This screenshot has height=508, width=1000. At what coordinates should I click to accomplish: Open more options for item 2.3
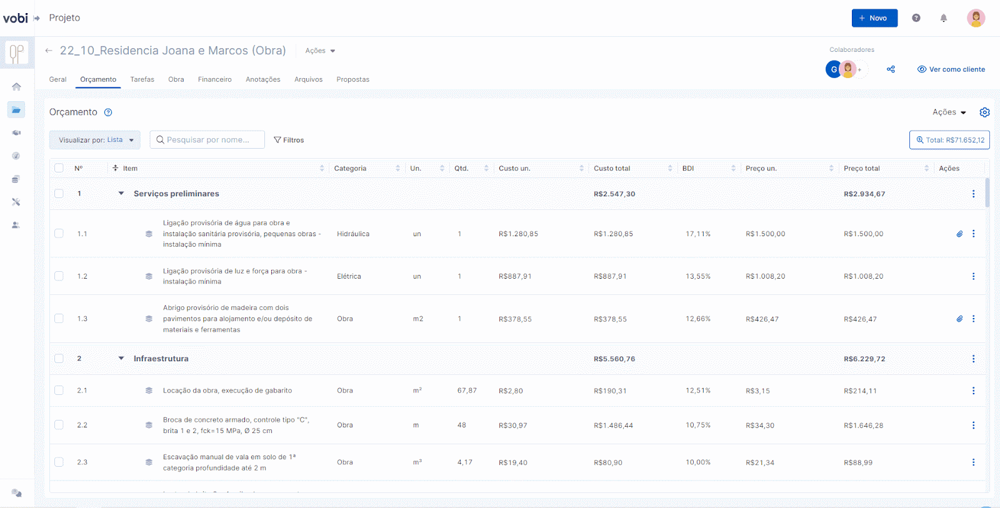click(973, 462)
